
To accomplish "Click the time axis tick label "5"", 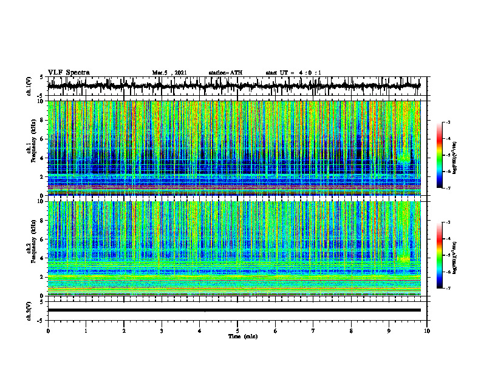I will point(237,331).
